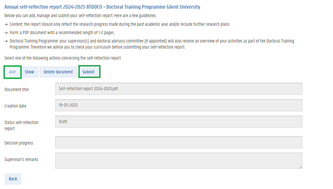Click the "Status self-reflection report" label
The height and width of the screenshot is (189, 333).
21,125
